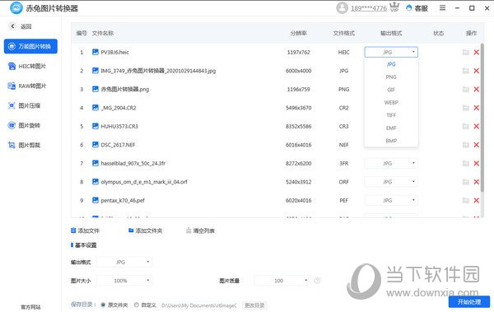This screenshot has width=494, height=312.
Task: Choose JPG in the open format list
Action: (391, 64)
